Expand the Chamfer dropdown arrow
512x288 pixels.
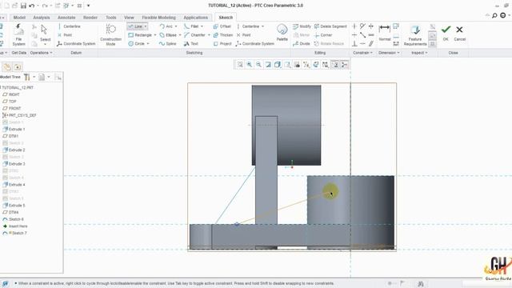[x=209, y=35]
